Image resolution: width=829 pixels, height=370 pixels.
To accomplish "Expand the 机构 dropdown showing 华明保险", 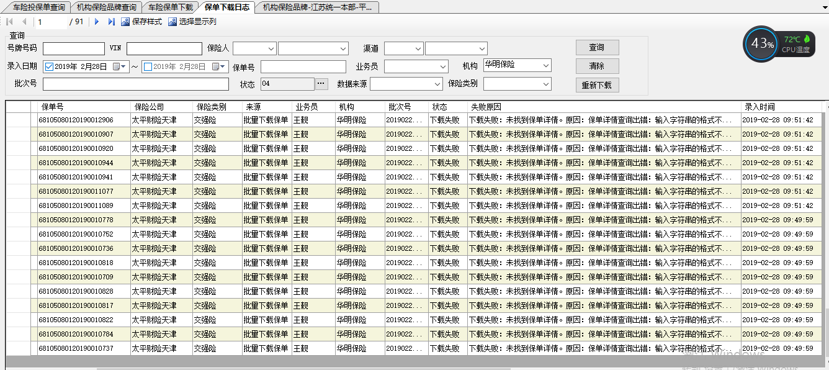I will pyautogui.click(x=545, y=66).
